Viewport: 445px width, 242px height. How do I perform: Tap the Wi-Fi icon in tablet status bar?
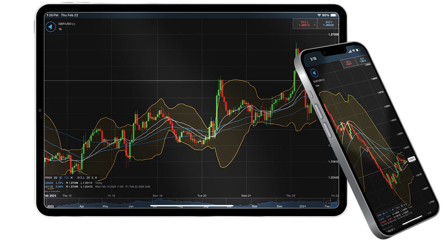point(319,15)
